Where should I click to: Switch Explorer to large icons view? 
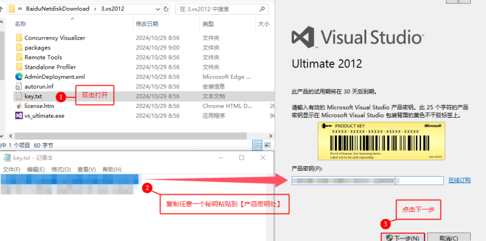(x=267, y=145)
